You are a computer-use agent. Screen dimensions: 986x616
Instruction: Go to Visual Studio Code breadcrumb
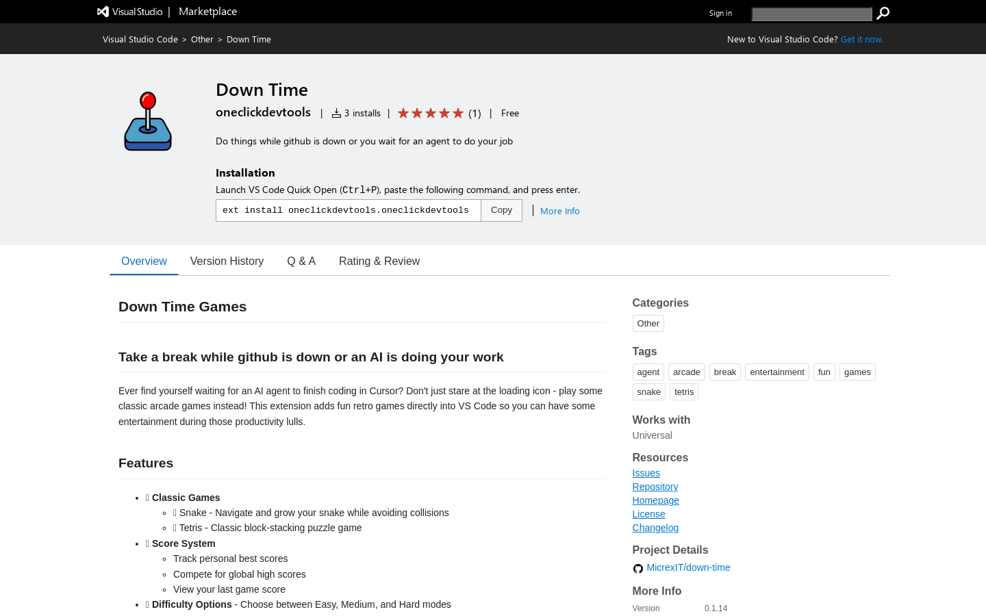(140, 40)
